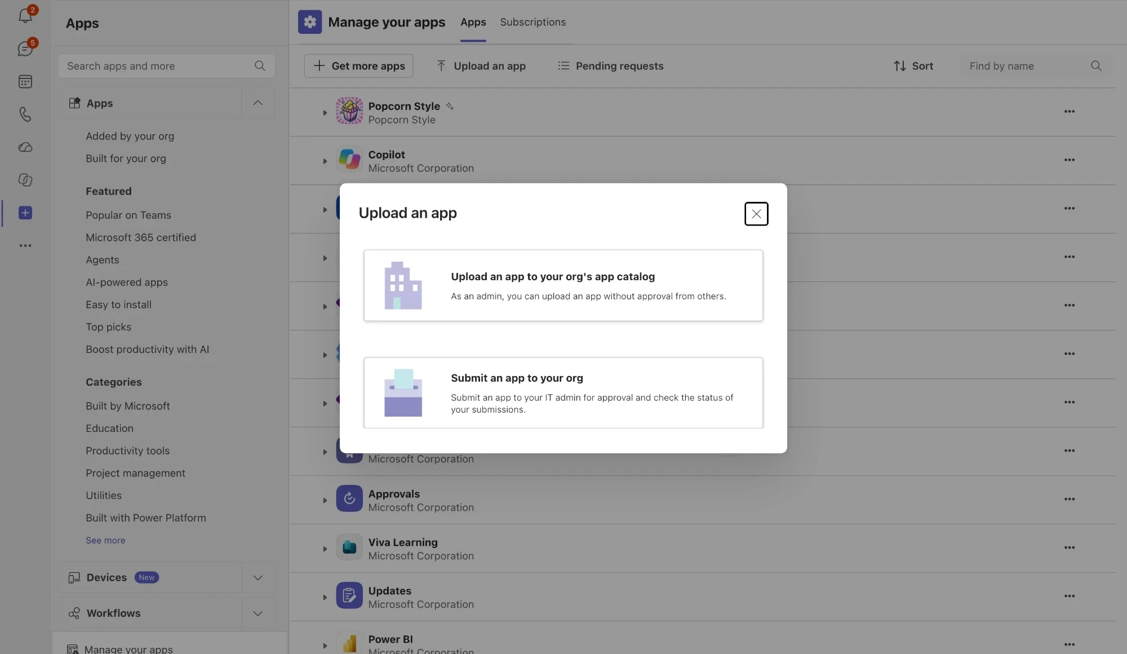Open the more apps ellipsis in rail
The height and width of the screenshot is (654, 1127).
coord(25,245)
